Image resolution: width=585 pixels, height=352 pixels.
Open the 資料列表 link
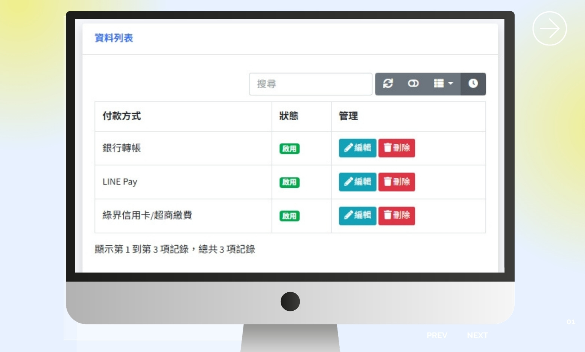[x=114, y=38]
